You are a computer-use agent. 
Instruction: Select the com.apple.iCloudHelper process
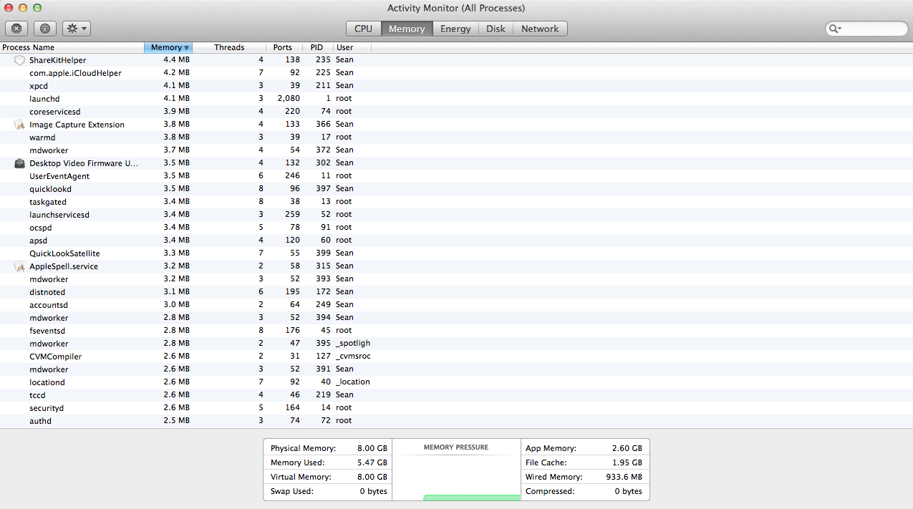(456, 73)
